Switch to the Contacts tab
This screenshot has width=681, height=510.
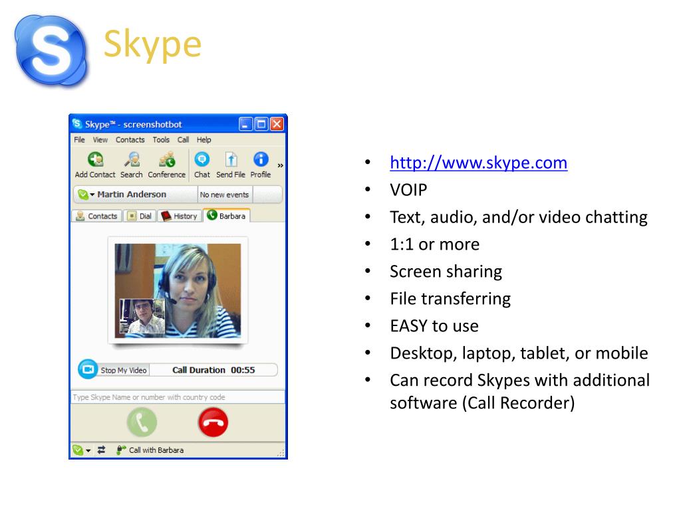pos(97,216)
